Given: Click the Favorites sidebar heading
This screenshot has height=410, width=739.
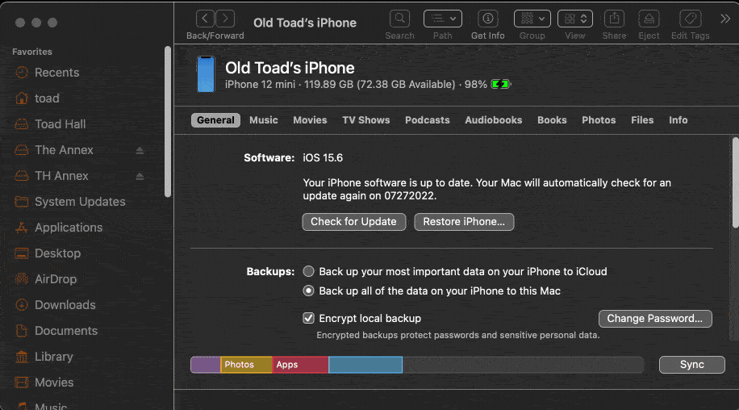Looking at the screenshot, I should [x=32, y=52].
